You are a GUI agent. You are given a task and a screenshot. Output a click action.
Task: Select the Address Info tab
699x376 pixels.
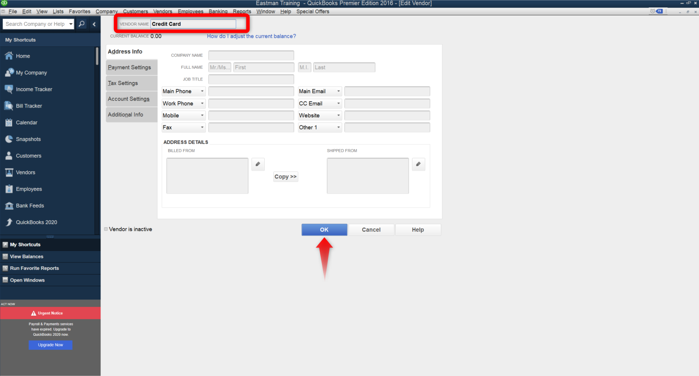pos(131,52)
